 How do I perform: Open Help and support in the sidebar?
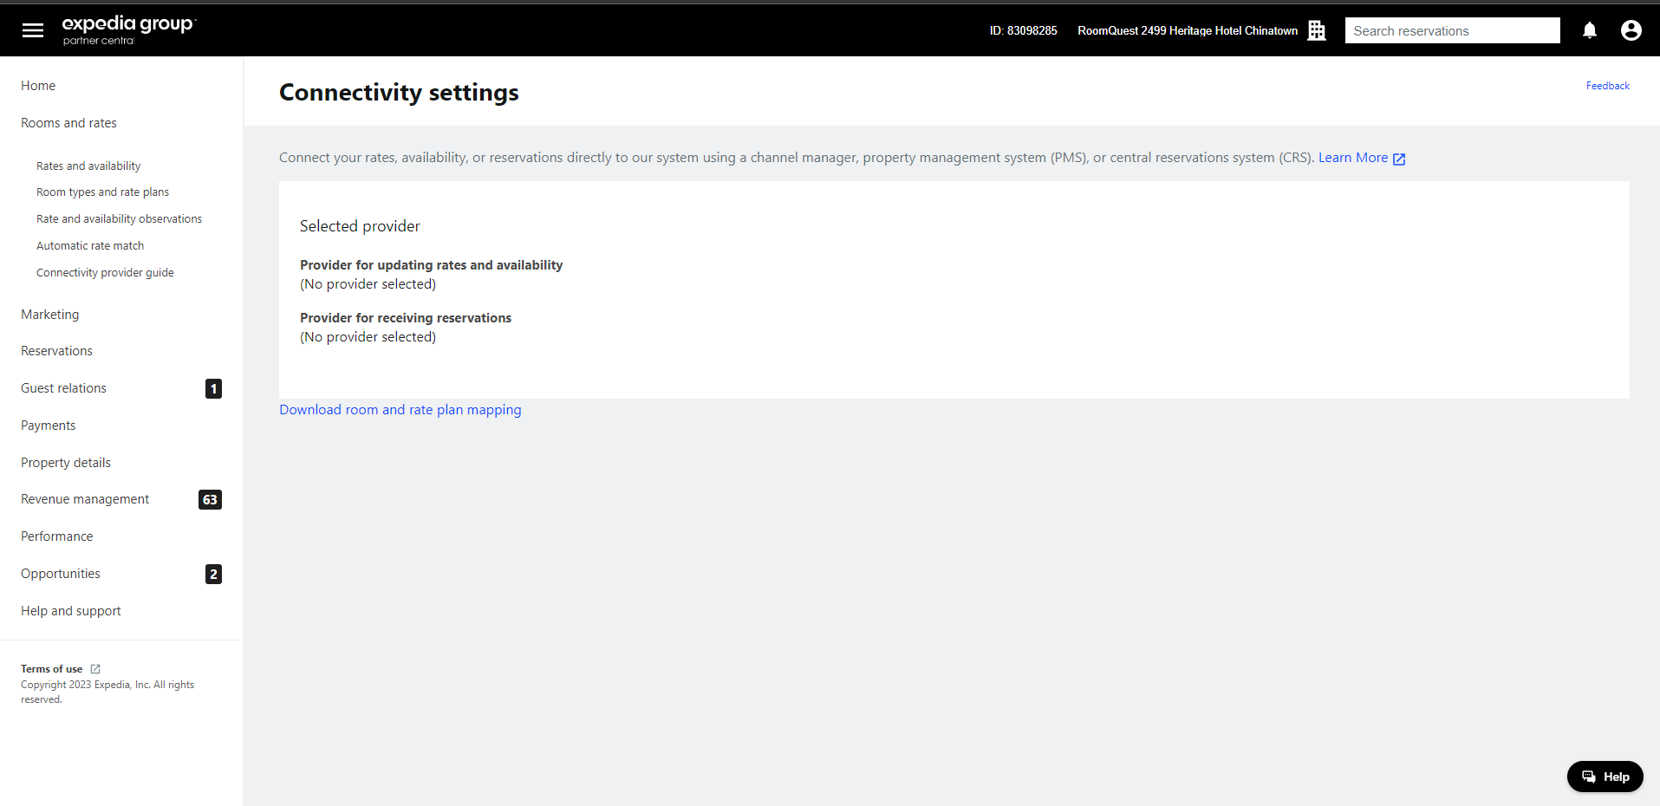tap(71, 611)
